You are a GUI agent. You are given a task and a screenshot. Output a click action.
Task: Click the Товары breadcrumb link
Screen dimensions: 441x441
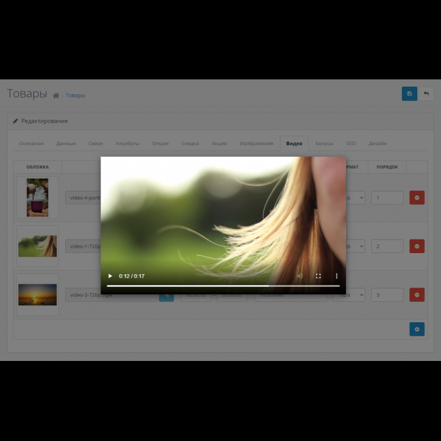tap(75, 96)
